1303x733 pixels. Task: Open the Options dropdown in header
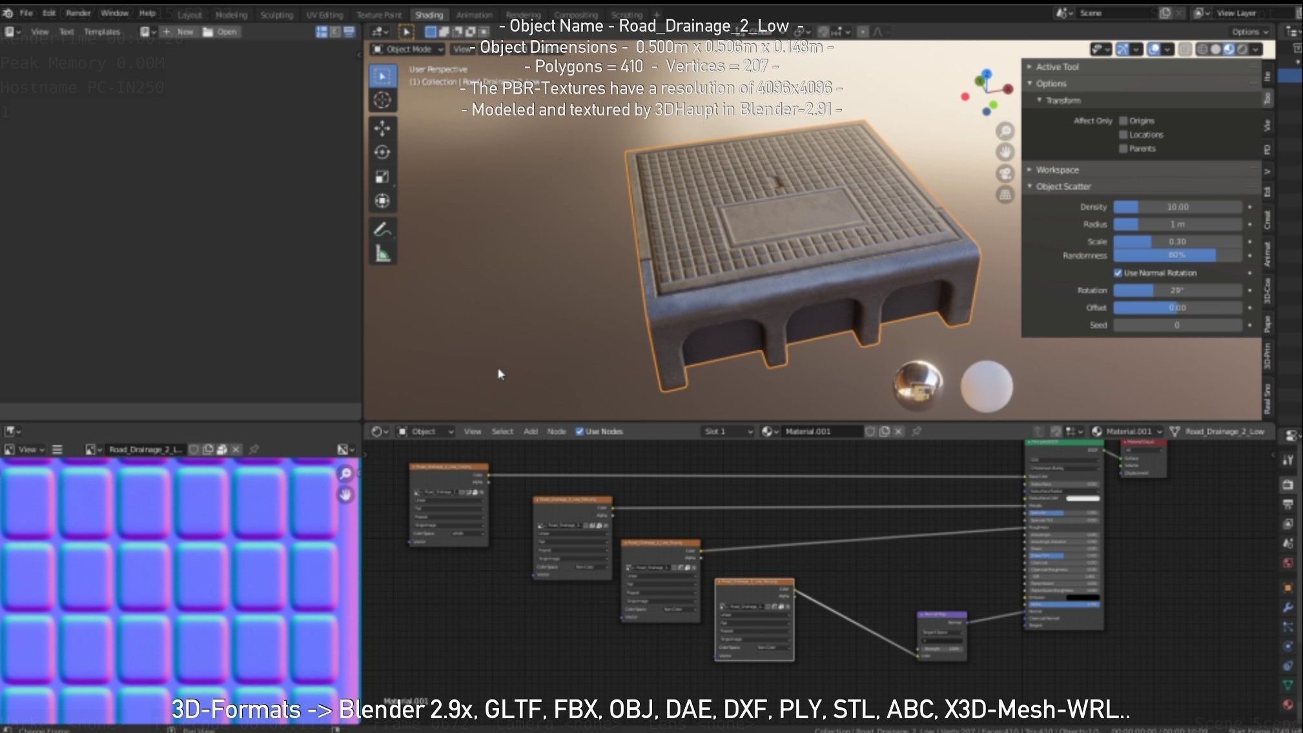1250,32
